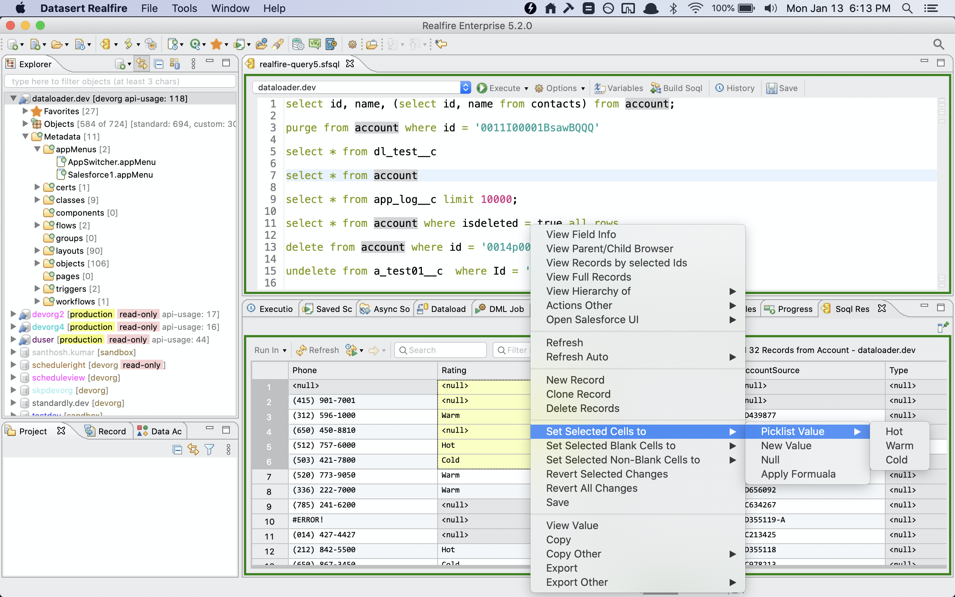Screen dimensions: 955x597
Task: Collapse the appMenus folder
Action: 37,149
